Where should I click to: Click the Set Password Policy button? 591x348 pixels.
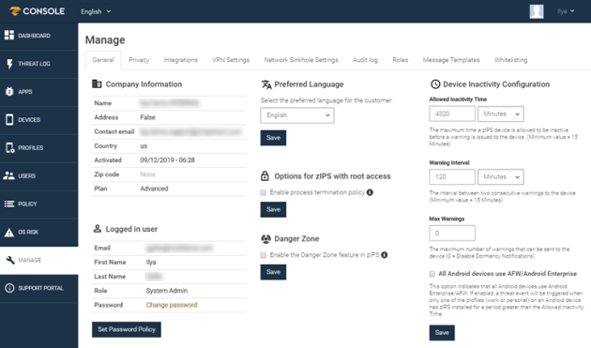pos(127,329)
